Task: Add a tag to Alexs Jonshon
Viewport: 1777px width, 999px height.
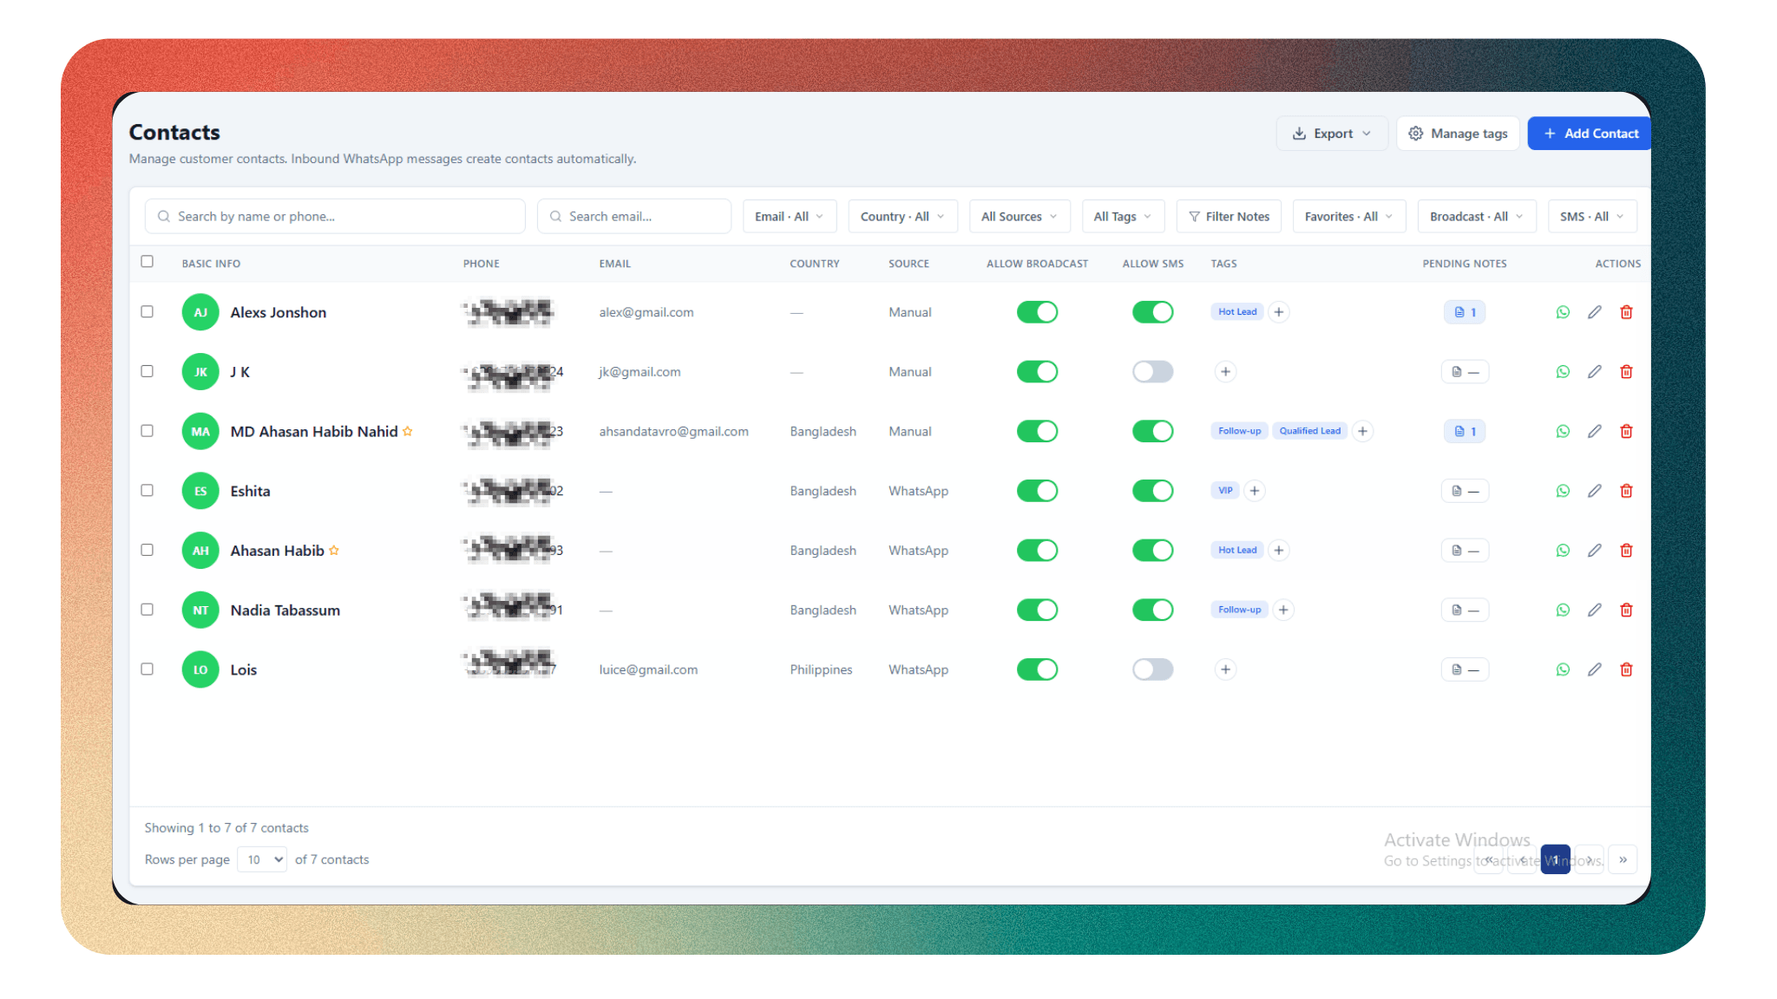Action: point(1279,312)
